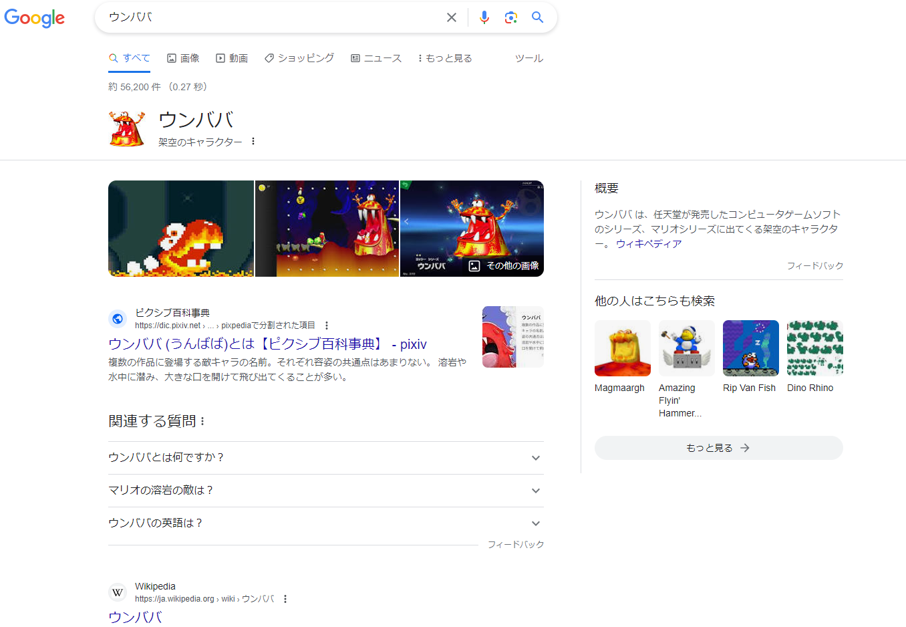Focus the search field containing ウンババ
906x627 pixels.
tap(274, 17)
